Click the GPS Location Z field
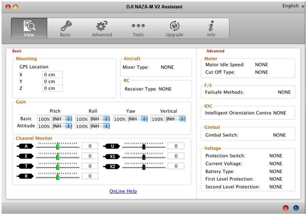 [x=53, y=88]
